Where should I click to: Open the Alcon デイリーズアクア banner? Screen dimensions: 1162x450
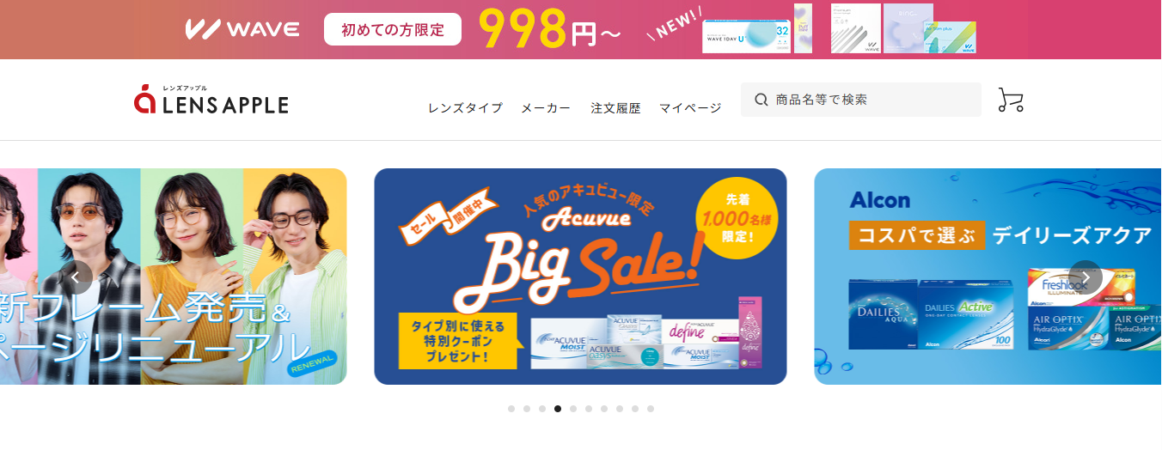click(988, 277)
